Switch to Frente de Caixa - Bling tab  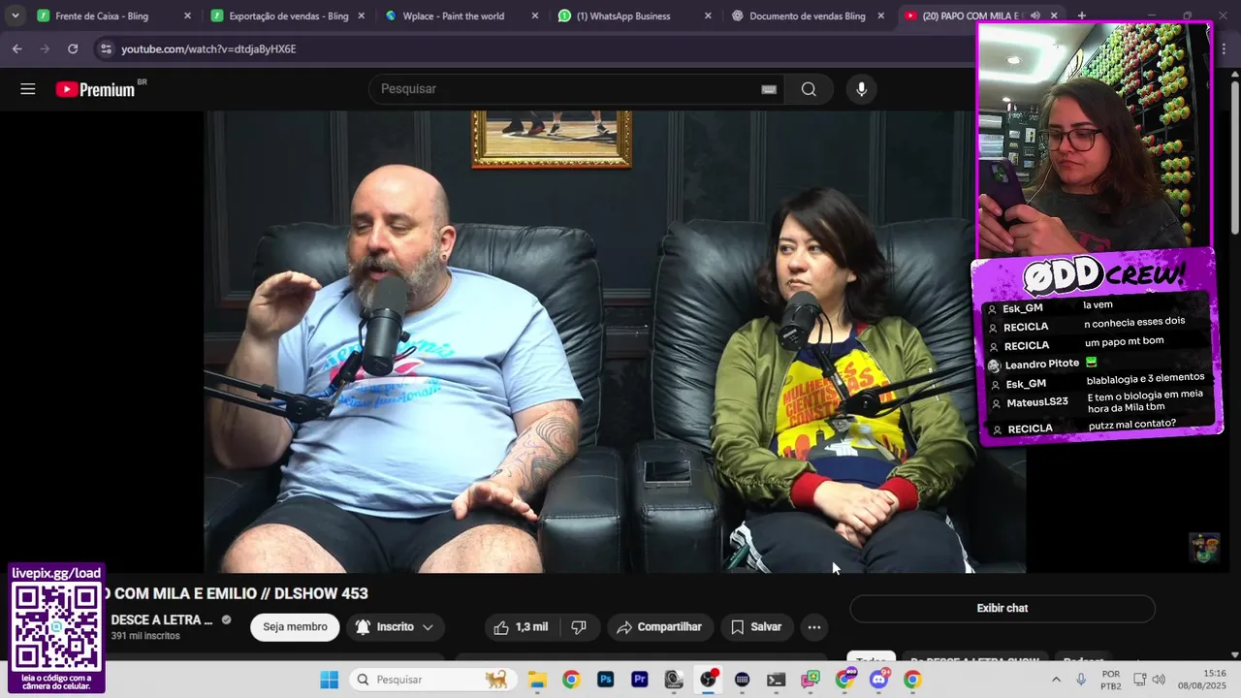click(x=102, y=16)
